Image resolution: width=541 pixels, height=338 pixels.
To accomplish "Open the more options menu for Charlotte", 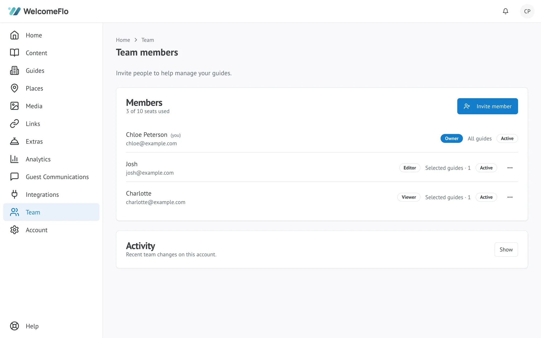I will tap(510, 197).
